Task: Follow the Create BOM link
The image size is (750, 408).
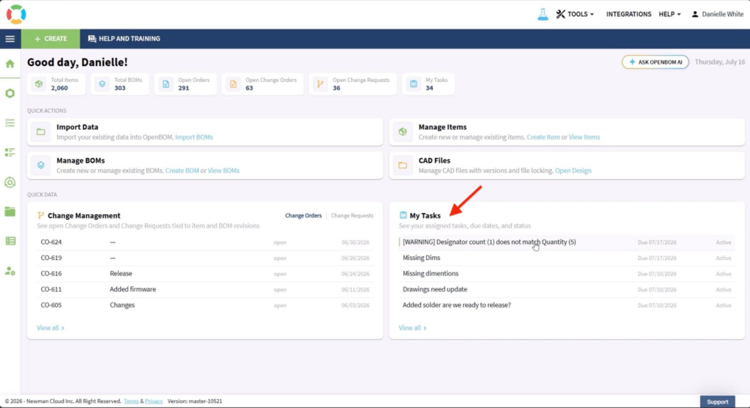Action: pyautogui.click(x=182, y=171)
